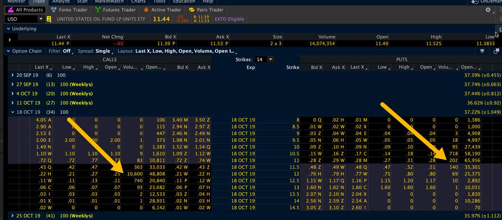502x220 pixels.
Task: Click the Active Trader flame icon
Action: tap(146, 10)
